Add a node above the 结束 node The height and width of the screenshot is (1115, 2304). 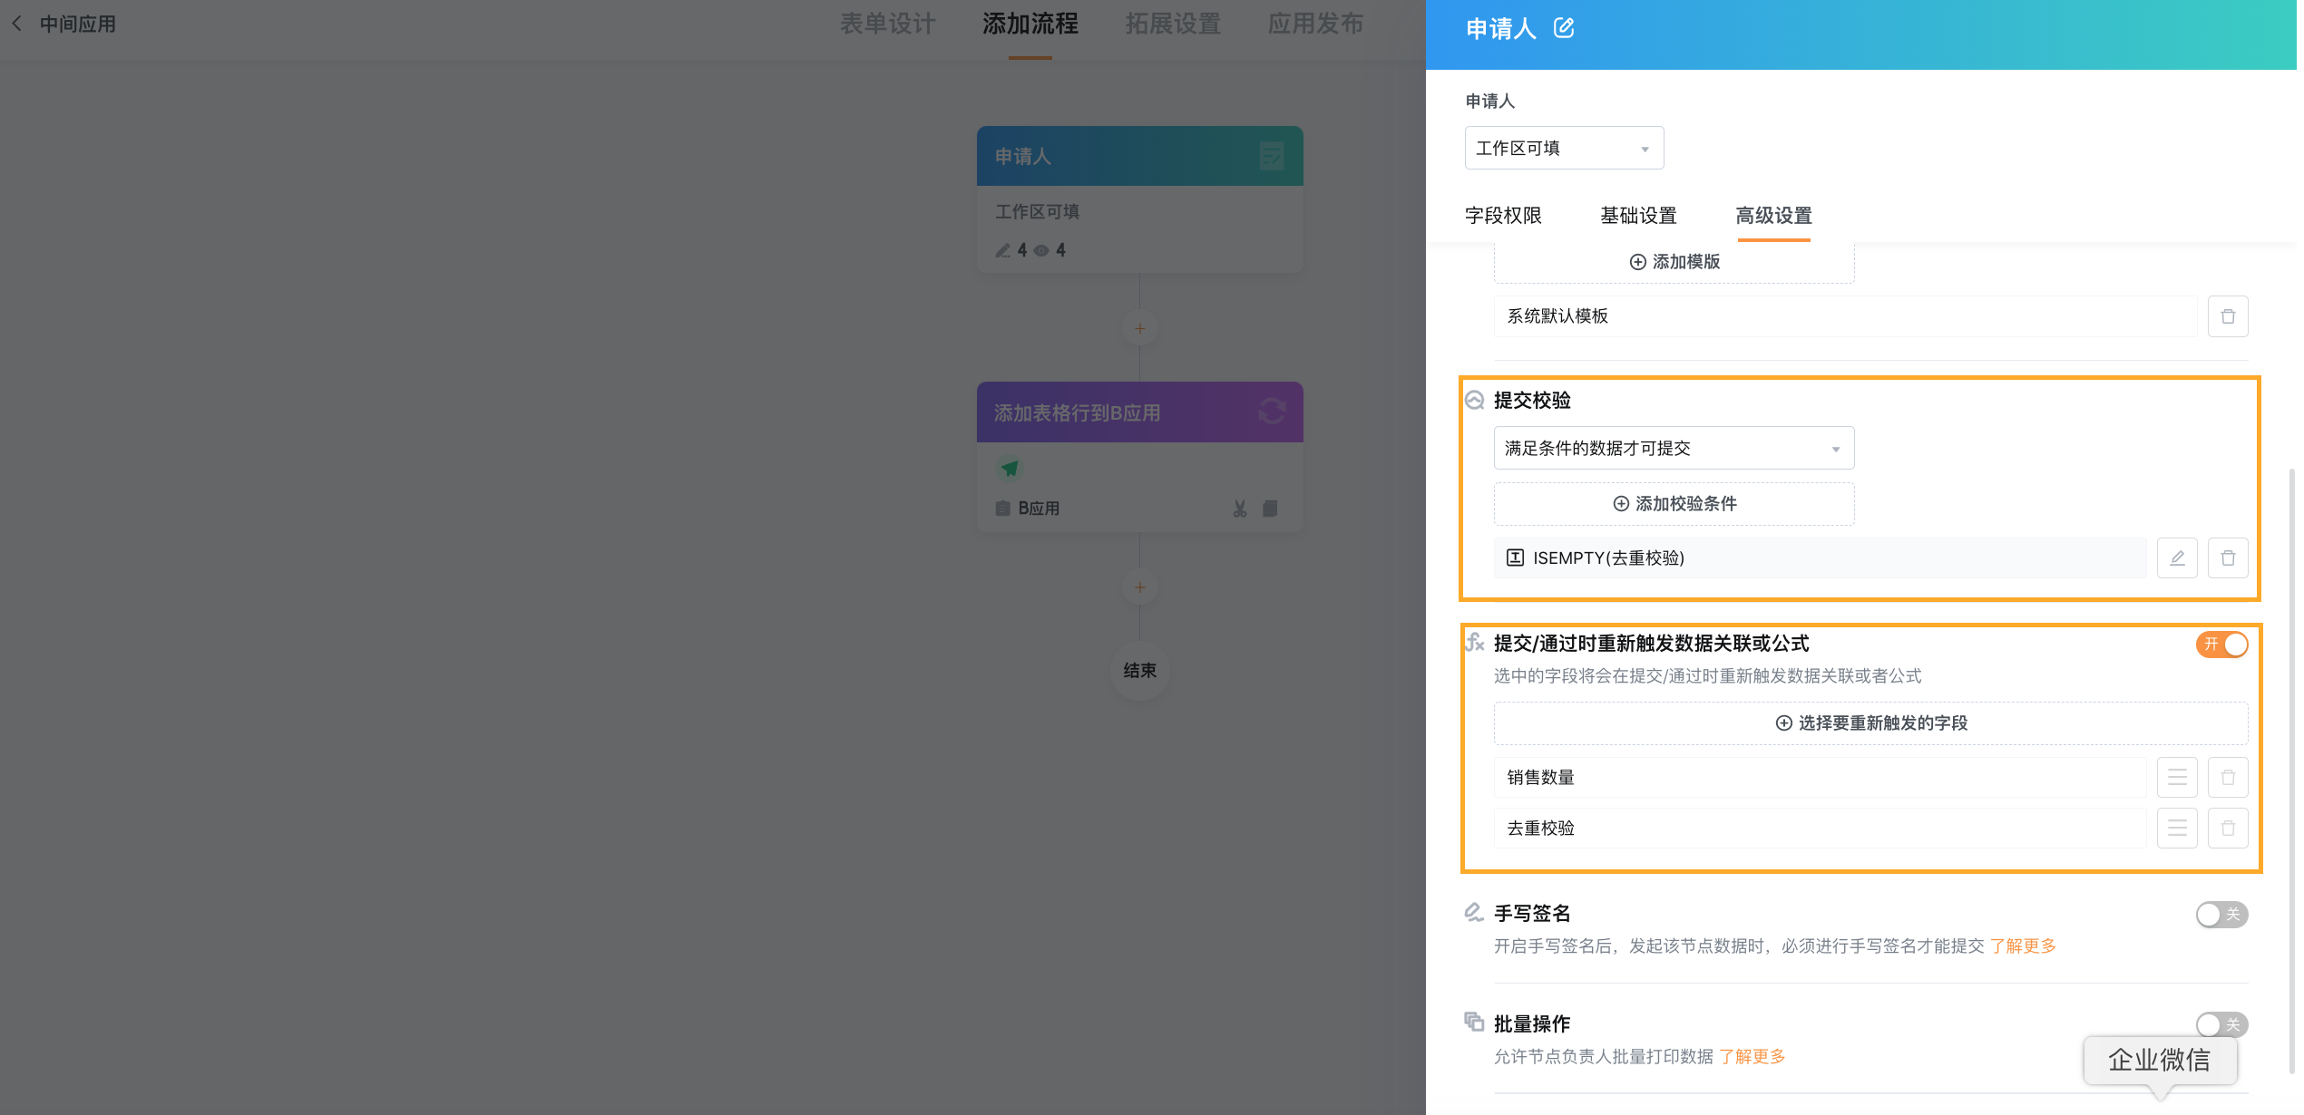pos(1140,587)
